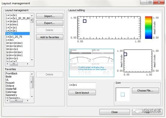Close the Layout management dialog via Close button
The height and width of the screenshot is (118, 166).
pos(114,112)
